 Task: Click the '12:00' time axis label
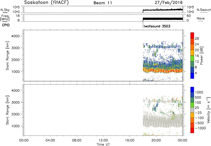[x=103, y=140]
